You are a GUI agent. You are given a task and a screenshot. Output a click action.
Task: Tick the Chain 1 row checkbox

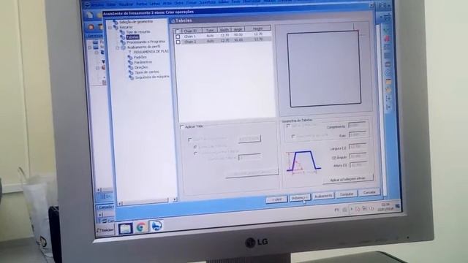(178, 37)
